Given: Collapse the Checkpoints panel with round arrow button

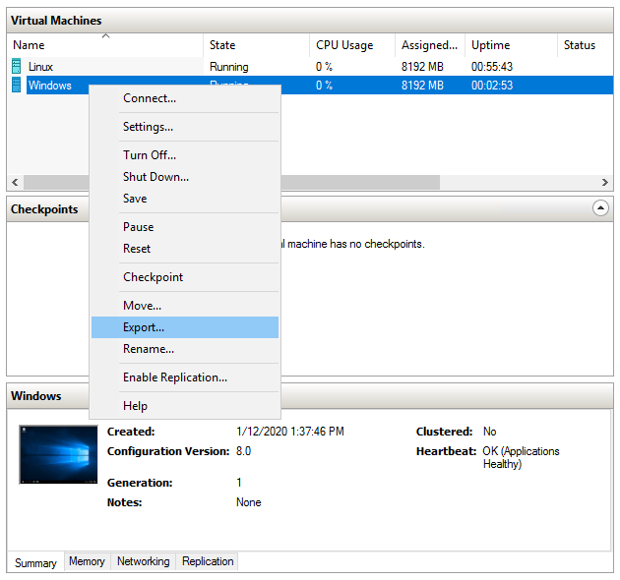Looking at the screenshot, I should click(x=600, y=207).
